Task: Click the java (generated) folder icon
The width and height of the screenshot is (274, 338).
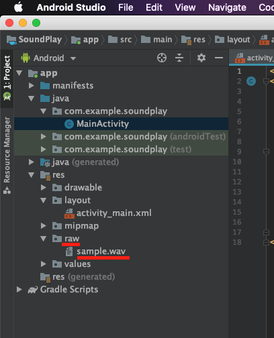Action: [45, 162]
